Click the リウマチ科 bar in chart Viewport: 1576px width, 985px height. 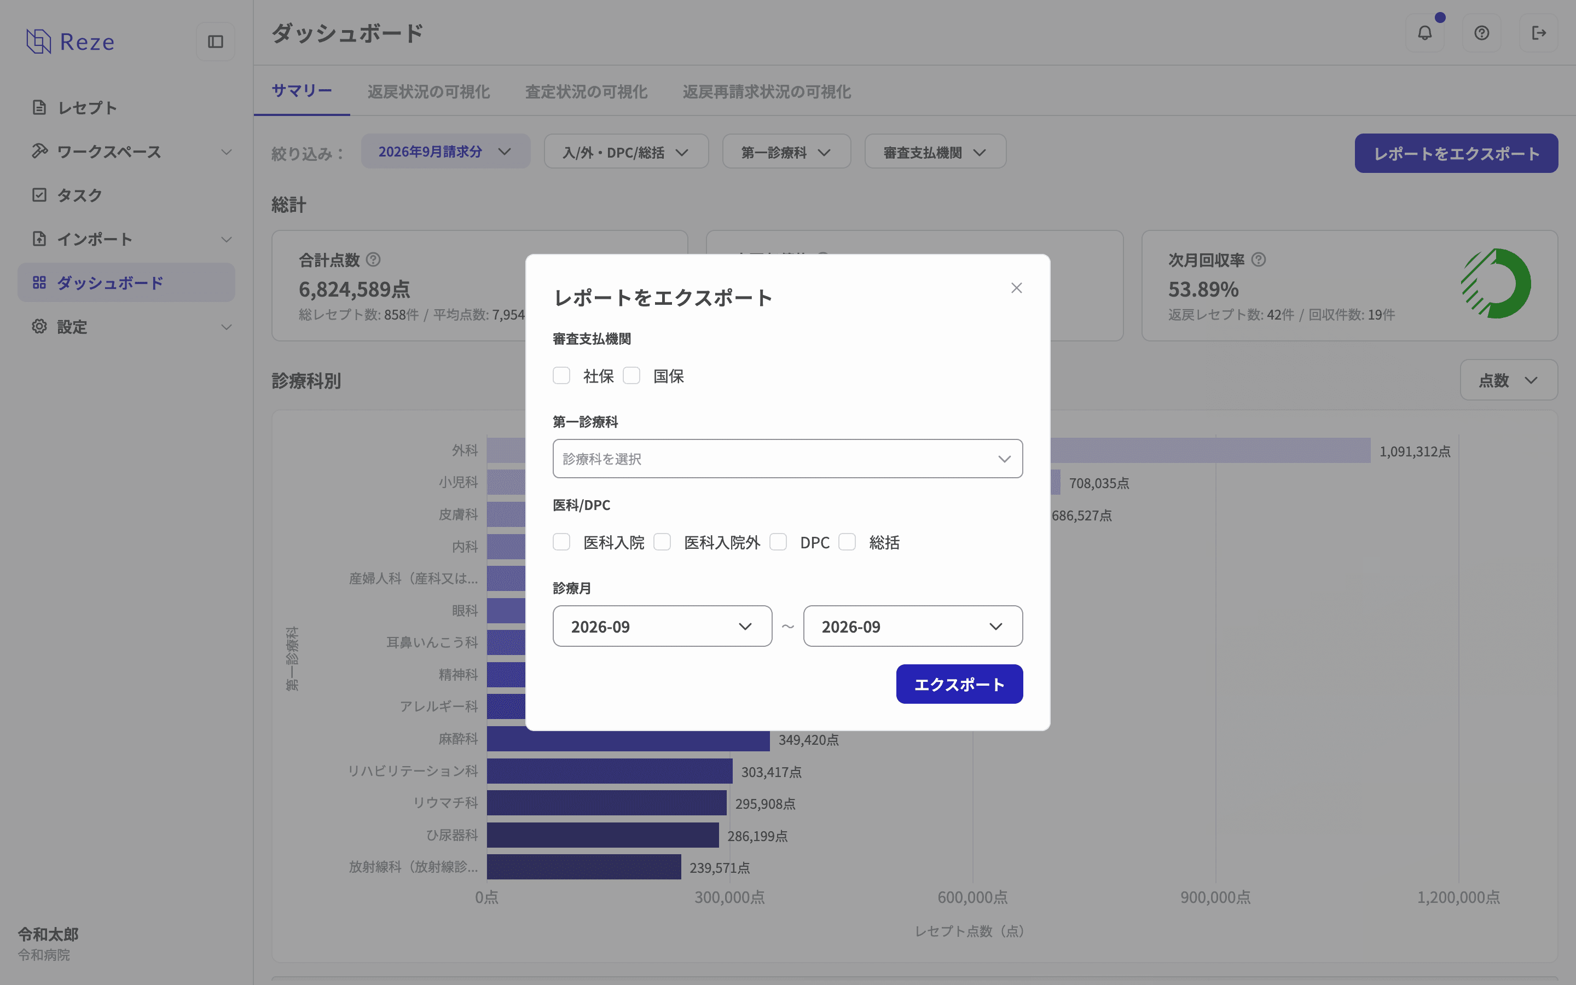point(606,803)
